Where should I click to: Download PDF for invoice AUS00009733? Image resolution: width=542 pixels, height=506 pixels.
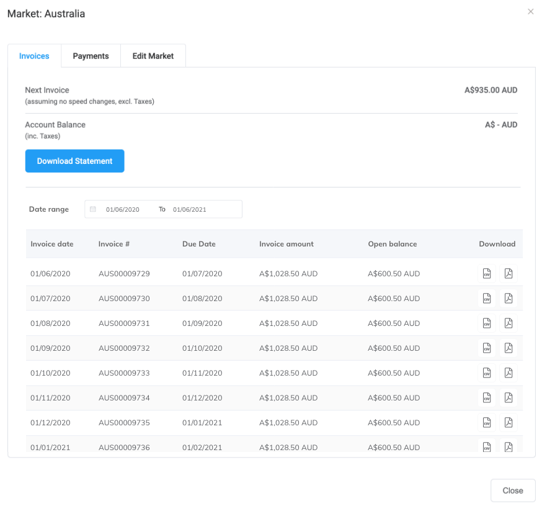coord(508,373)
